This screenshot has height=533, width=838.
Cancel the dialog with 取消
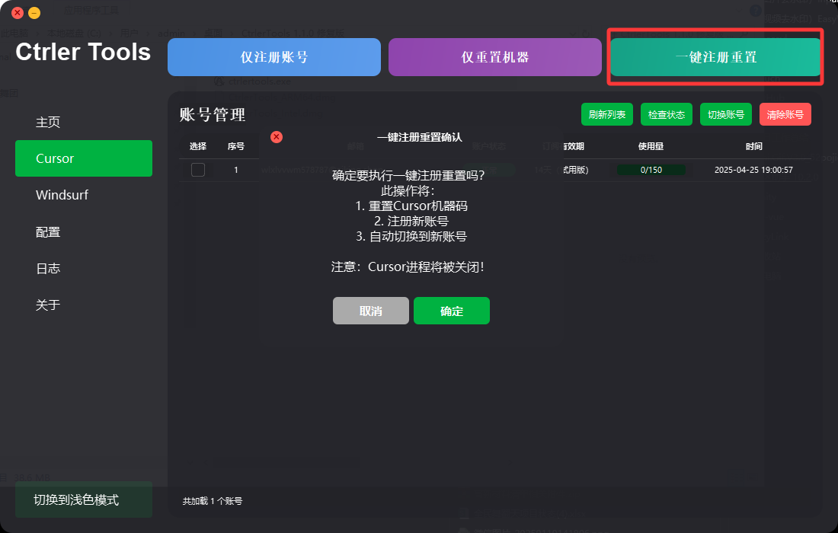coord(371,311)
